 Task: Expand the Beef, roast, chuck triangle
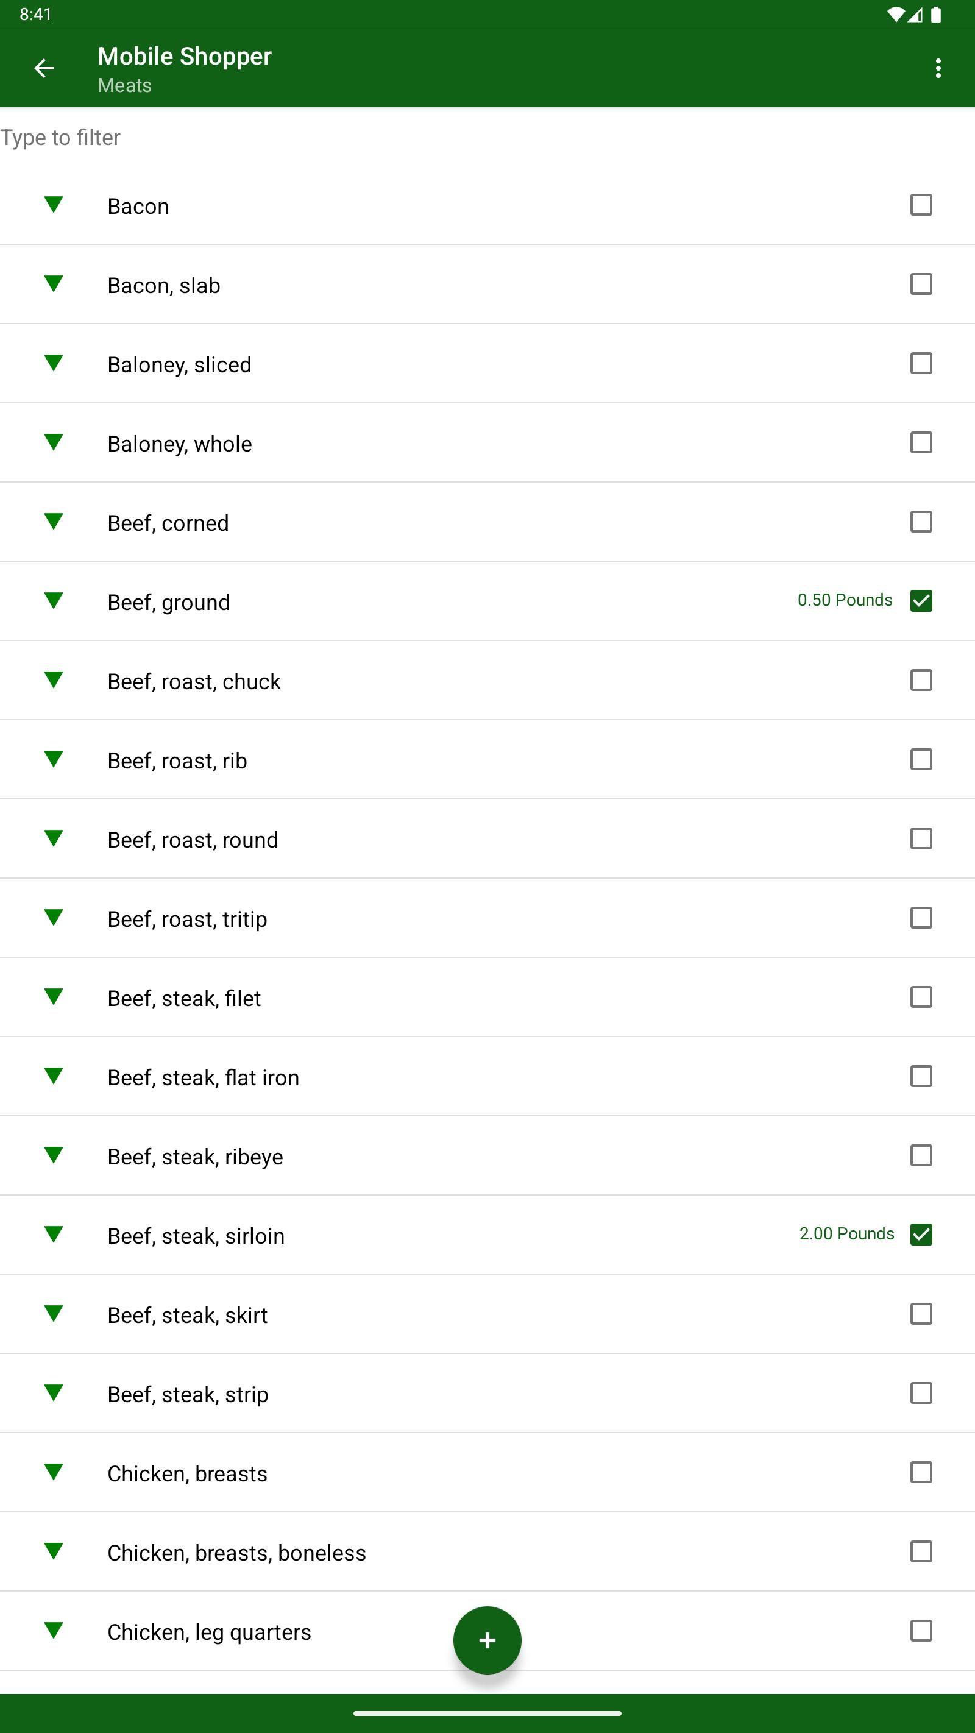point(53,680)
